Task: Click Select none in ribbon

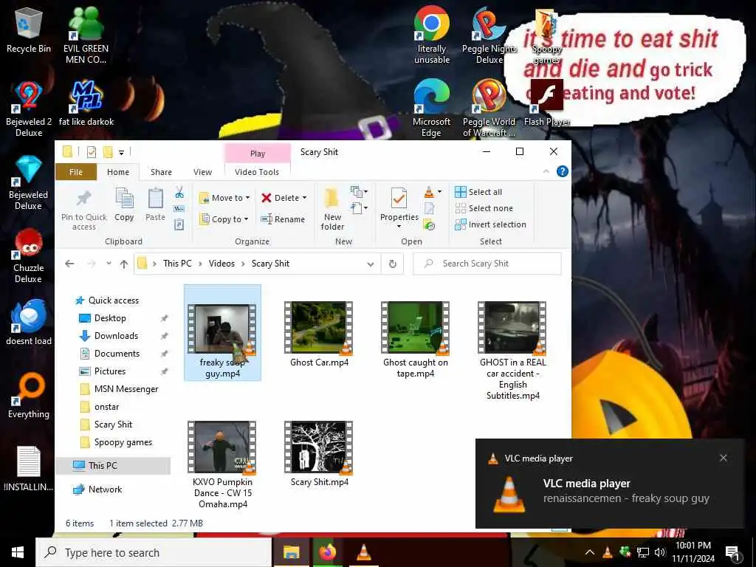Action: 484,208
